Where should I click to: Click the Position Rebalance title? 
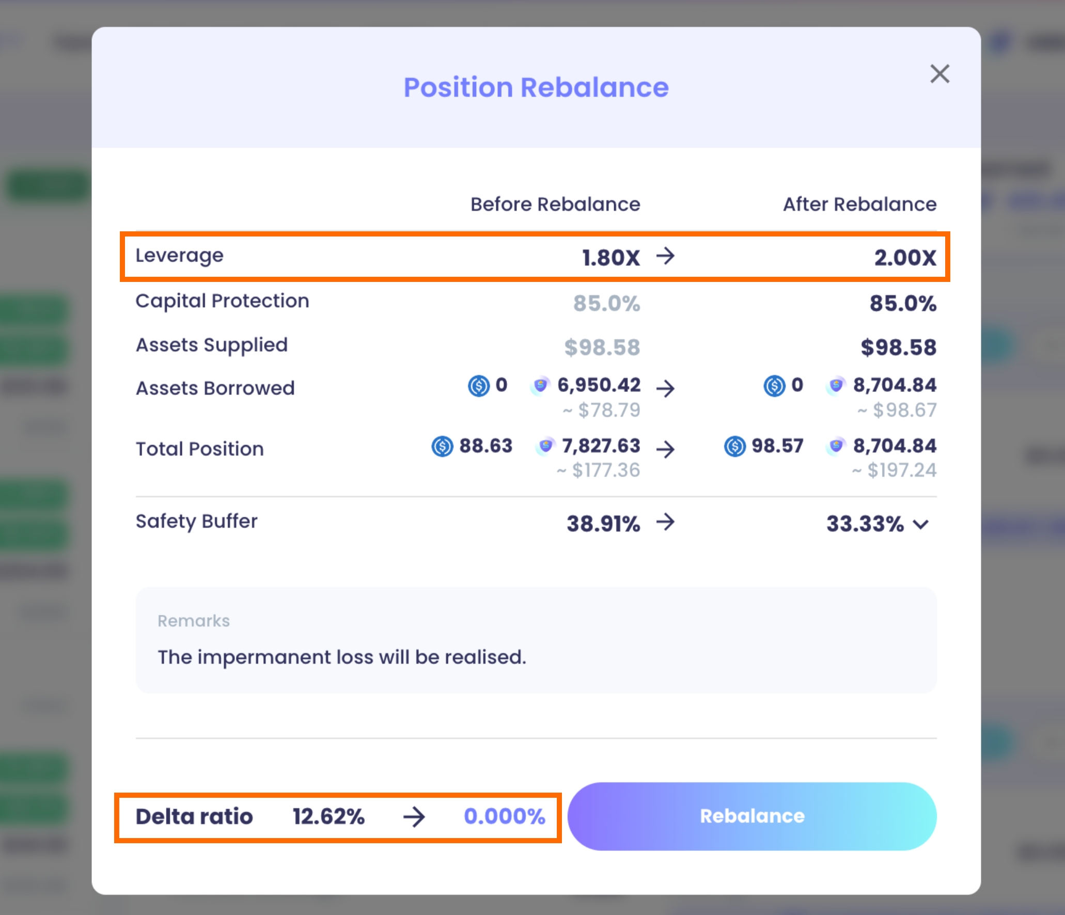[x=536, y=87]
